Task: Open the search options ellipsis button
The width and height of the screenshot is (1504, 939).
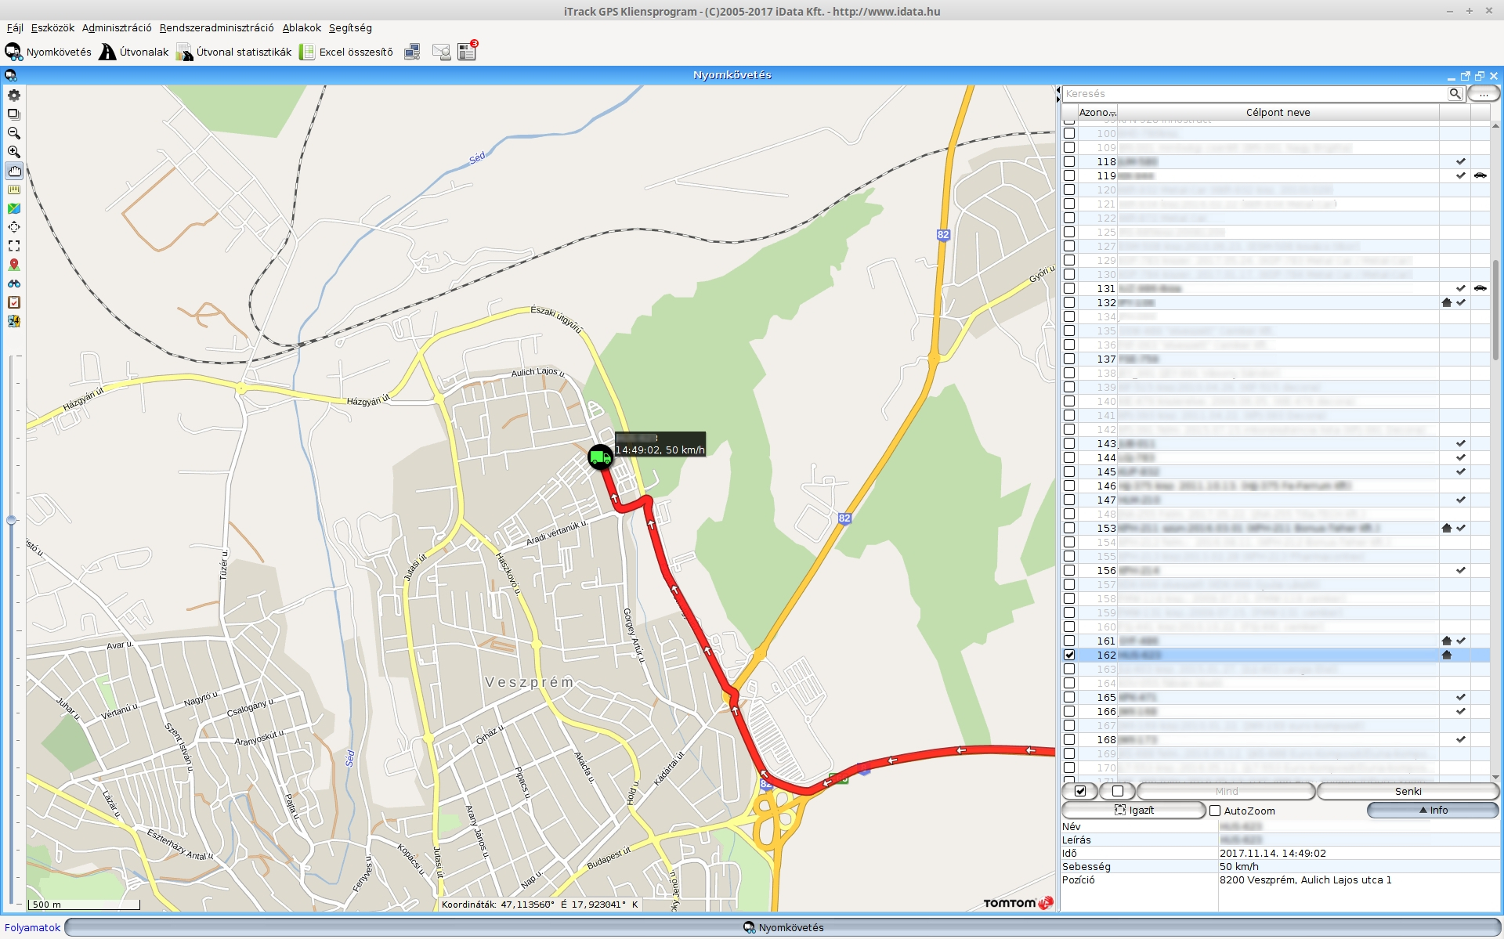Action: click(x=1483, y=94)
